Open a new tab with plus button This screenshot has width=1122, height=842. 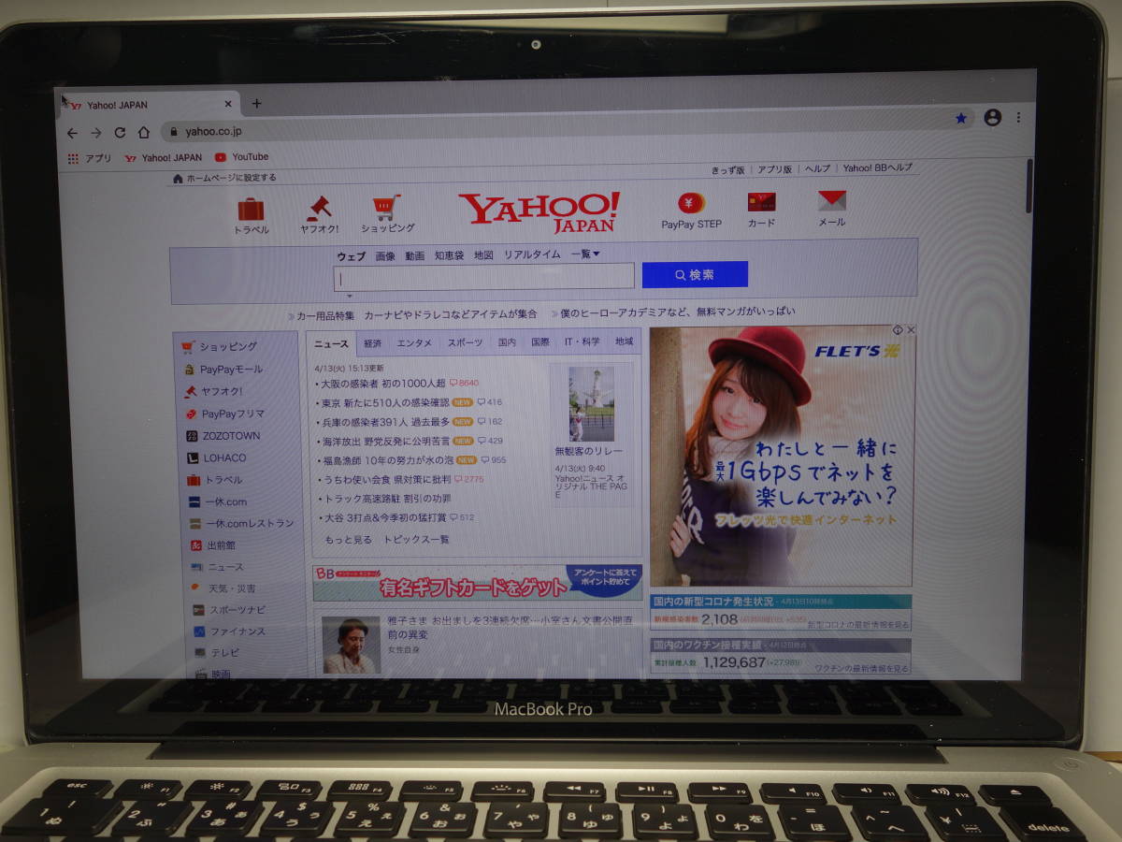(257, 104)
